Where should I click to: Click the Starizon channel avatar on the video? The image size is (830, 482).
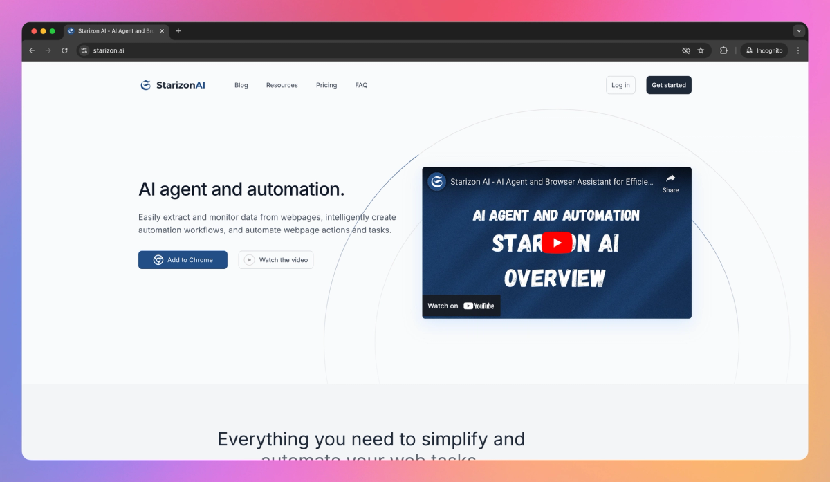click(x=436, y=182)
